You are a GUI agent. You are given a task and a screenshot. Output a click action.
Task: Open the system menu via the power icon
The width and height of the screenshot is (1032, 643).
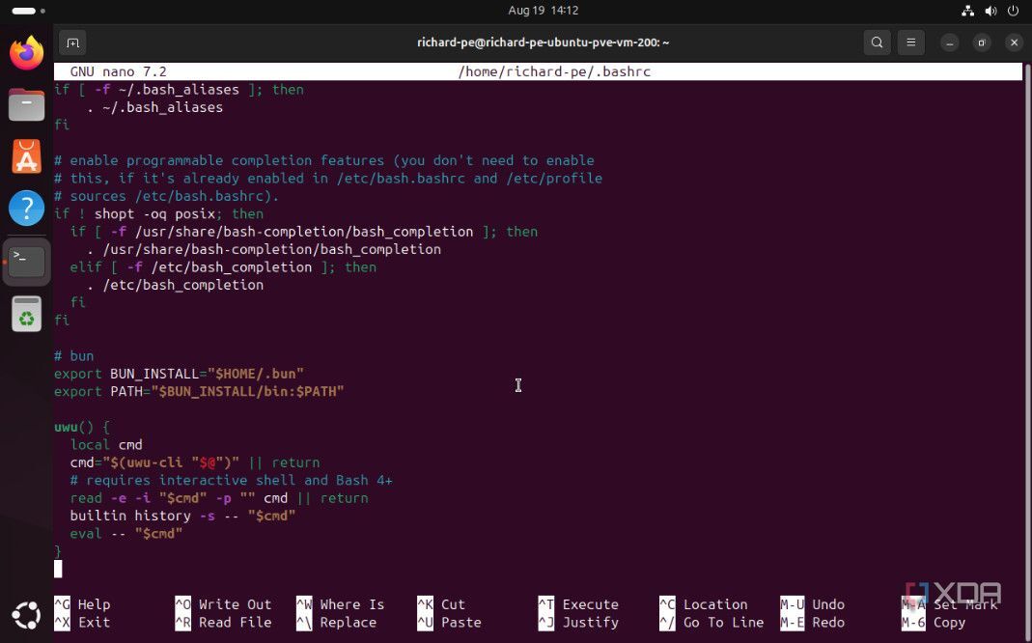pyautogui.click(x=1014, y=11)
